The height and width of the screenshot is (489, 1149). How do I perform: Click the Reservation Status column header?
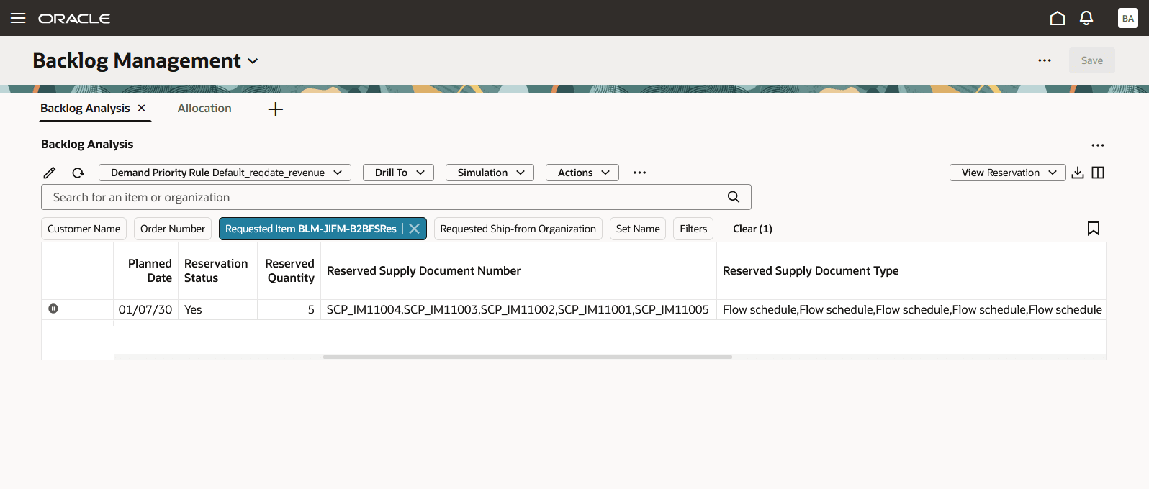point(216,271)
